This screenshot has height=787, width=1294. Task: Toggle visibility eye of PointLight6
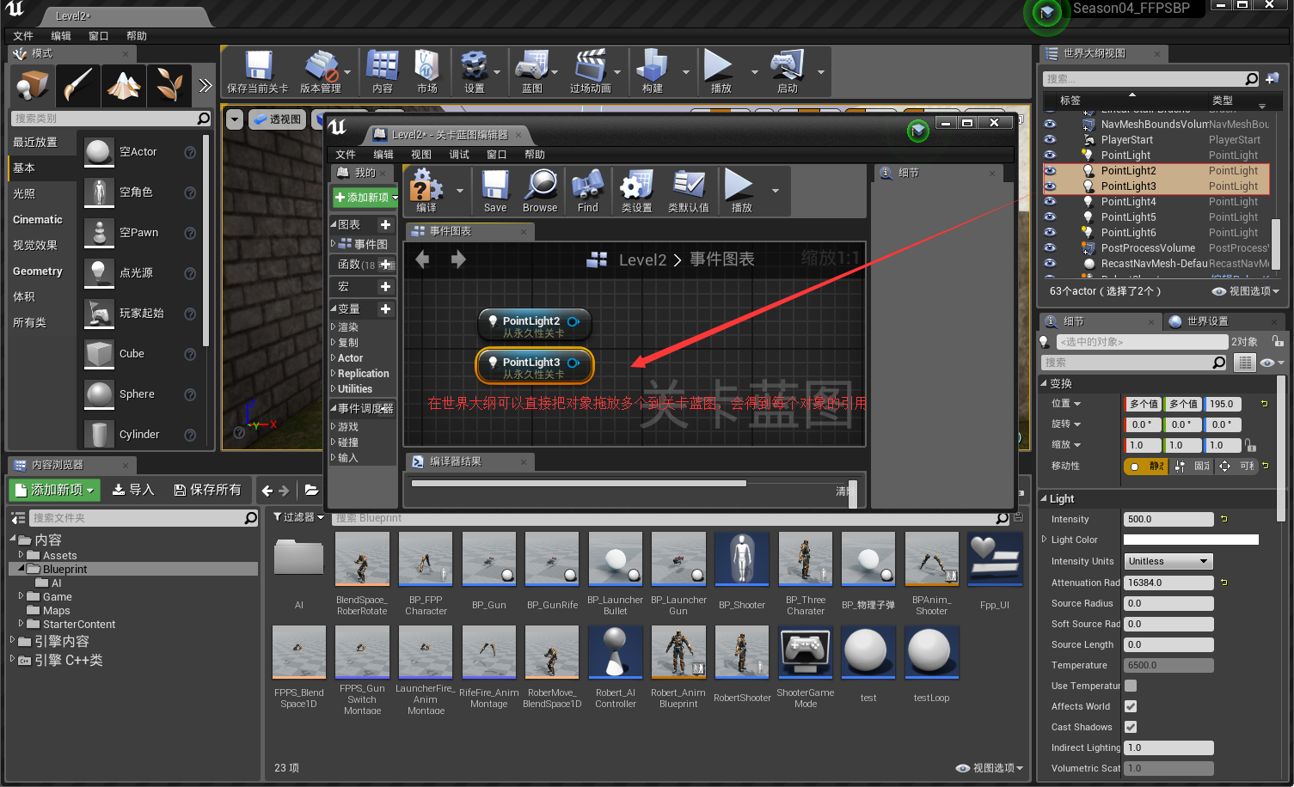pyautogui.click(x=1050, y=233)
